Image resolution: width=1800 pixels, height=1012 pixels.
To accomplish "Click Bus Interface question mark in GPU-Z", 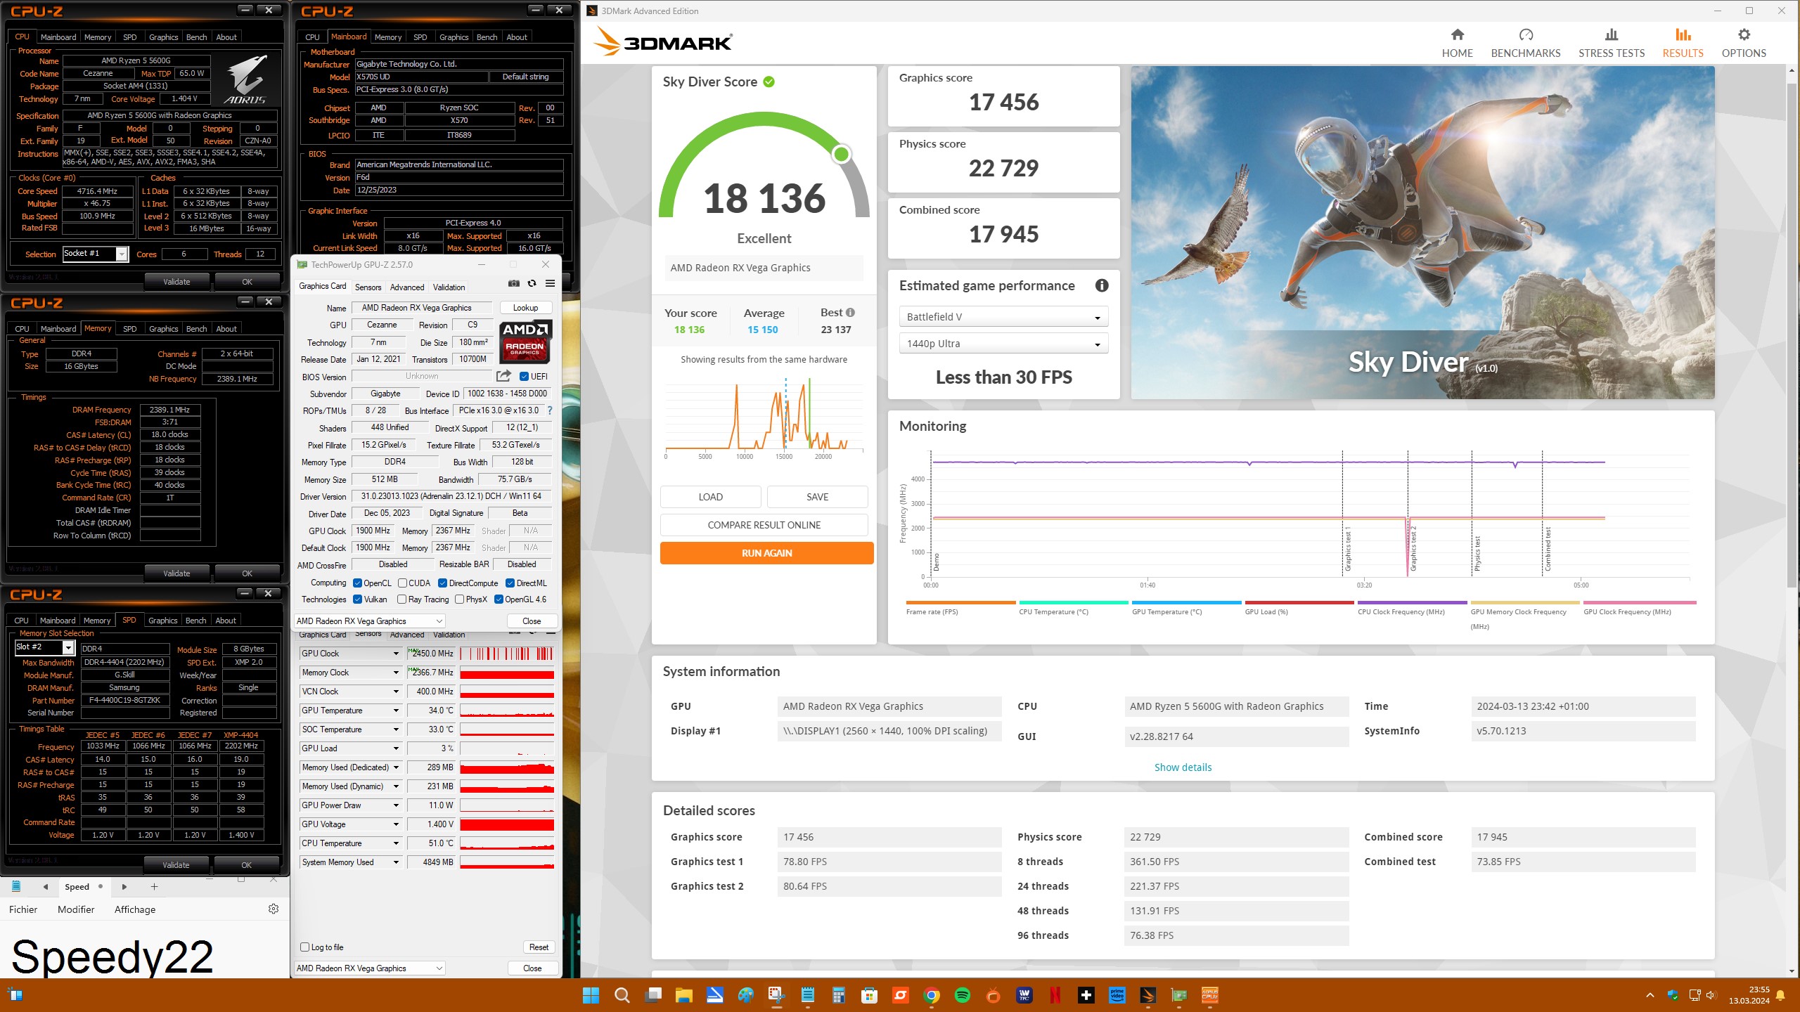I will (549, 410).
